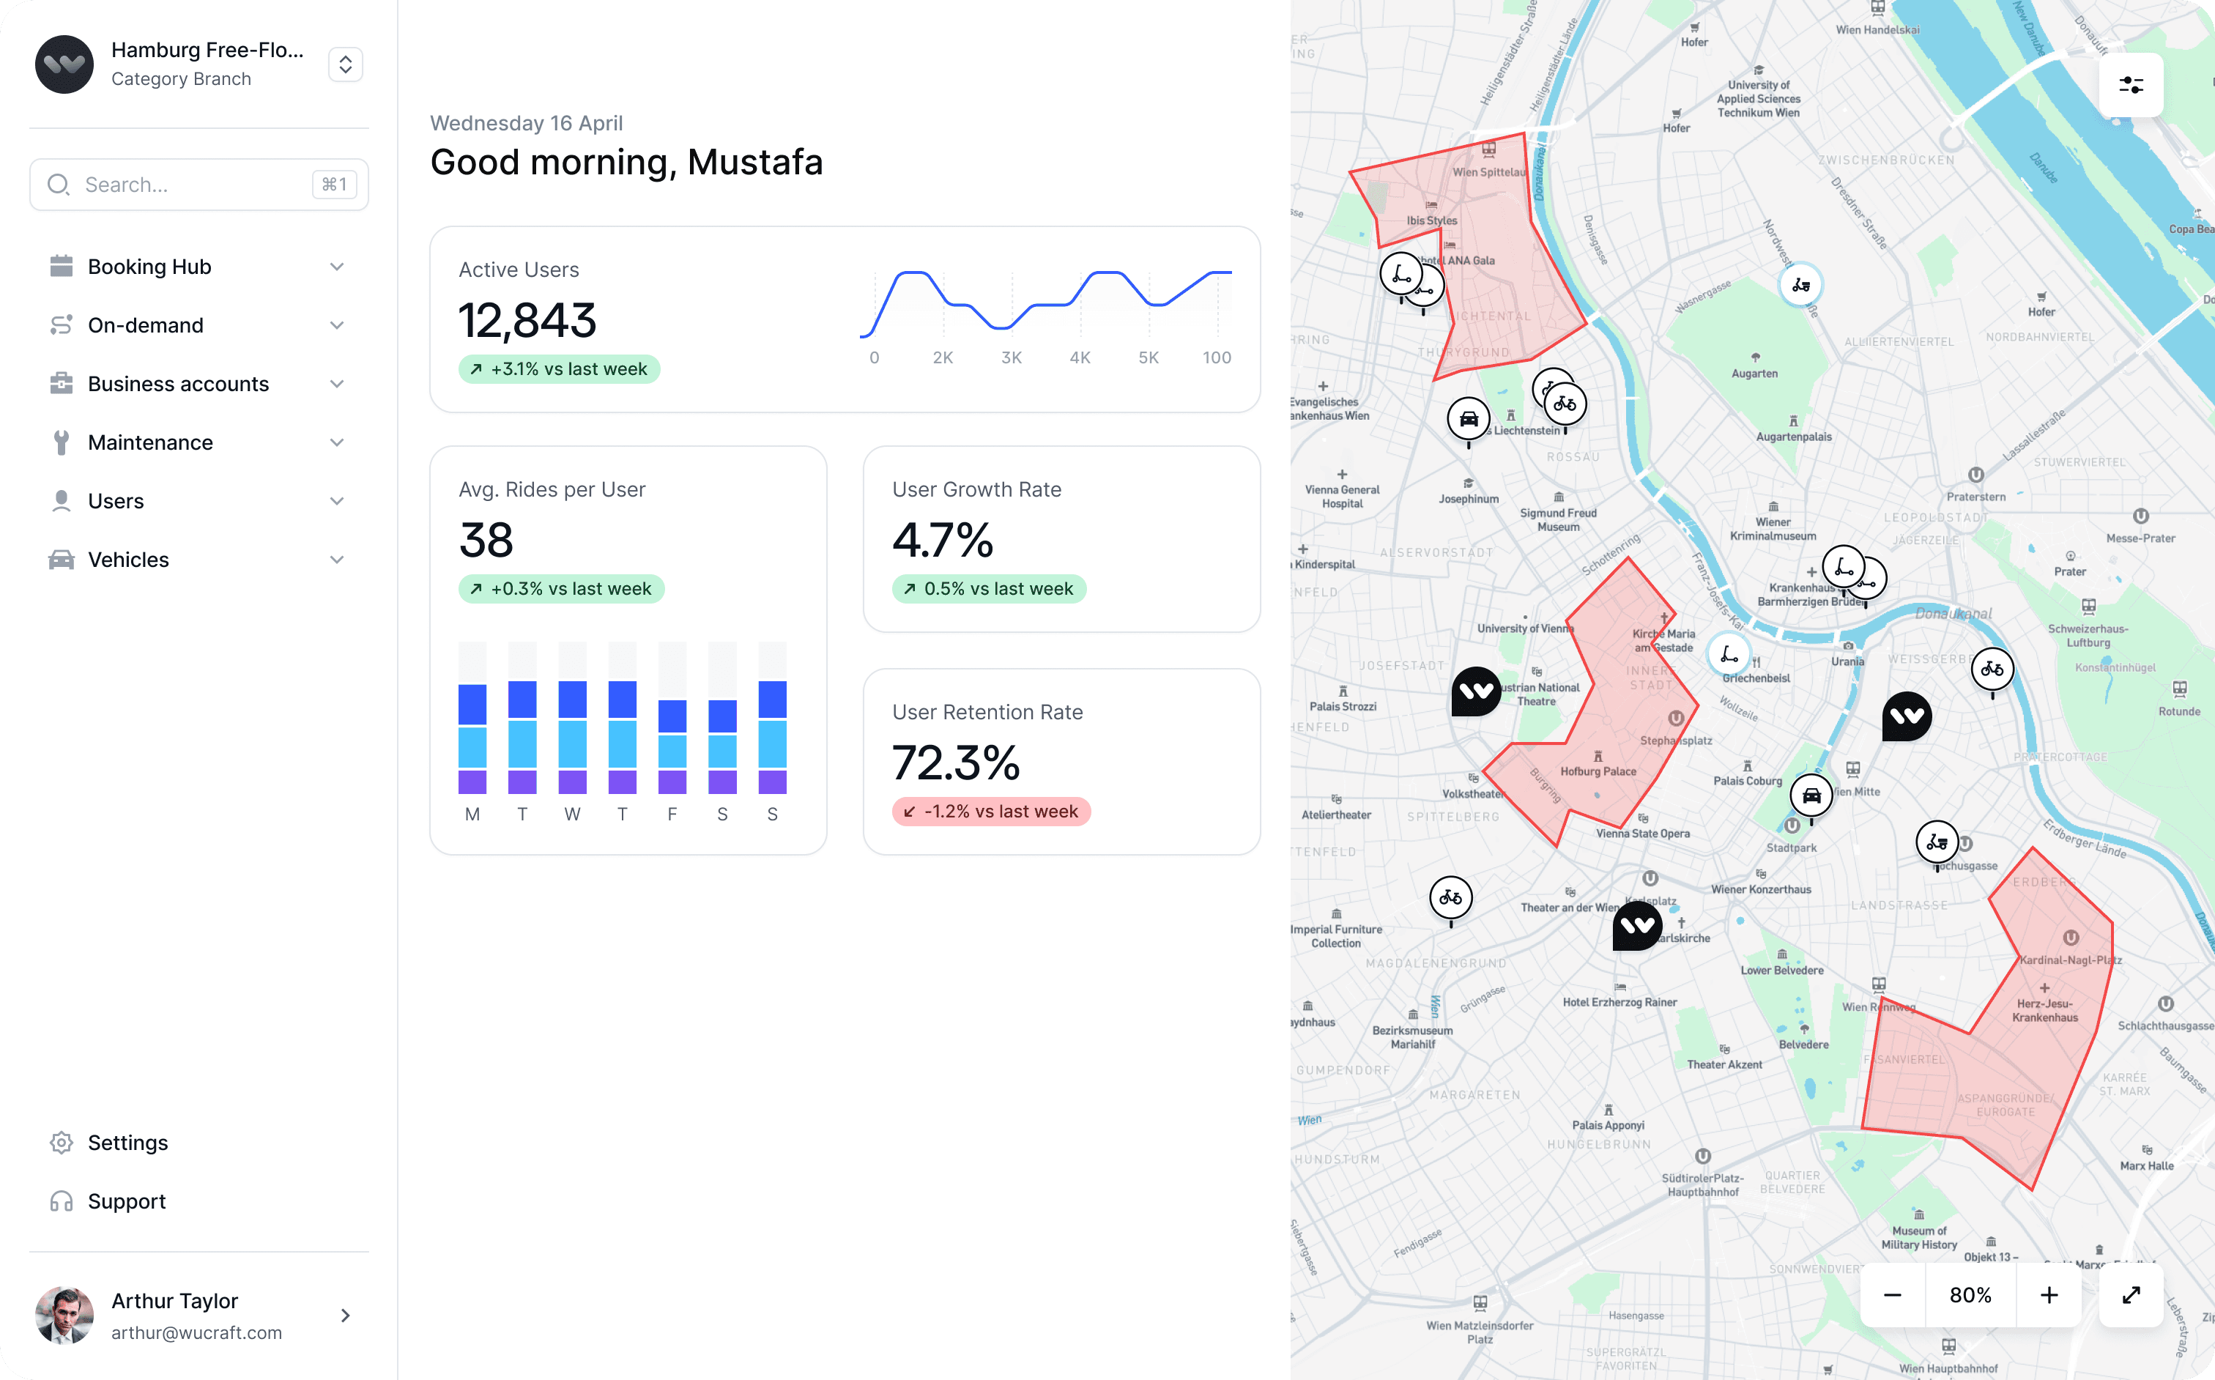Expand the Booking Hub menu chevron

(x=337, y=267)
